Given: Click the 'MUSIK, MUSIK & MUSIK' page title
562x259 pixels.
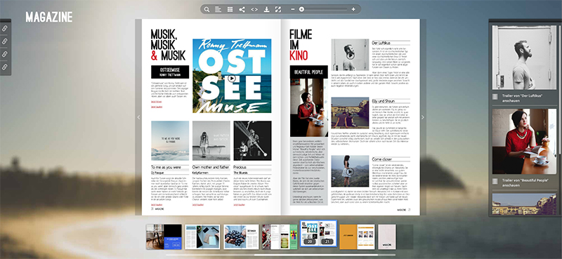Looking at the screenshot, I should click(x=169, y=45).
